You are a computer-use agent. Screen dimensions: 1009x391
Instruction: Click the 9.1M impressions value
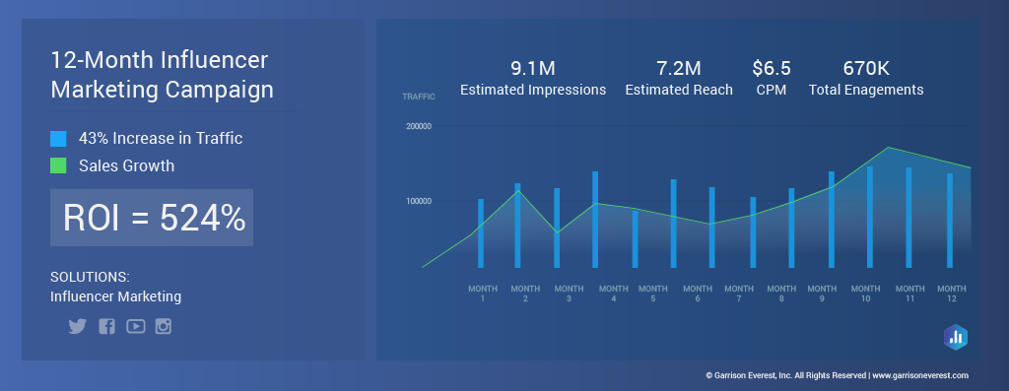point(533,68)
